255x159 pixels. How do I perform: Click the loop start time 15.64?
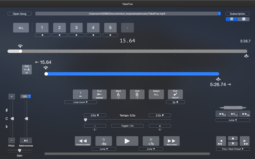pos(46,62)
